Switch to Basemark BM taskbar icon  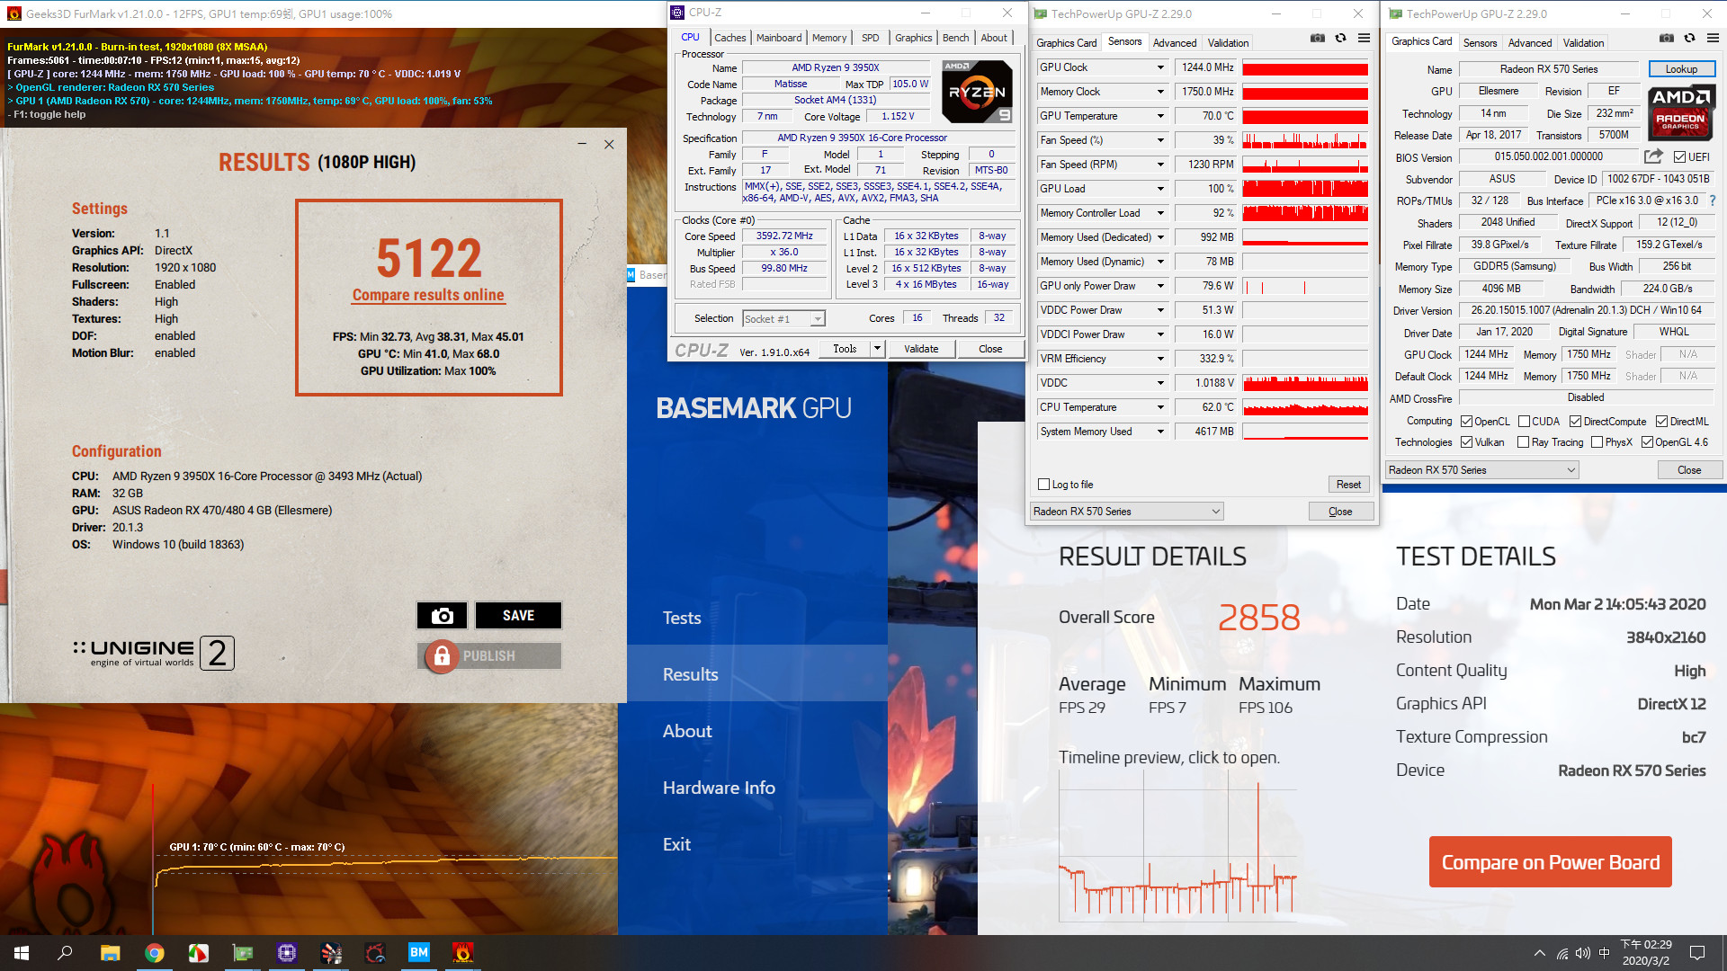tap(419, 953)
